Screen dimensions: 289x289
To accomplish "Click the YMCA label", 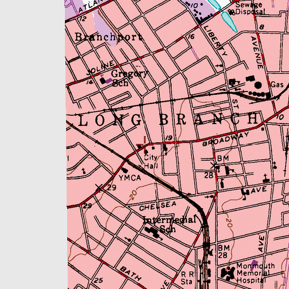I will 130,178.
